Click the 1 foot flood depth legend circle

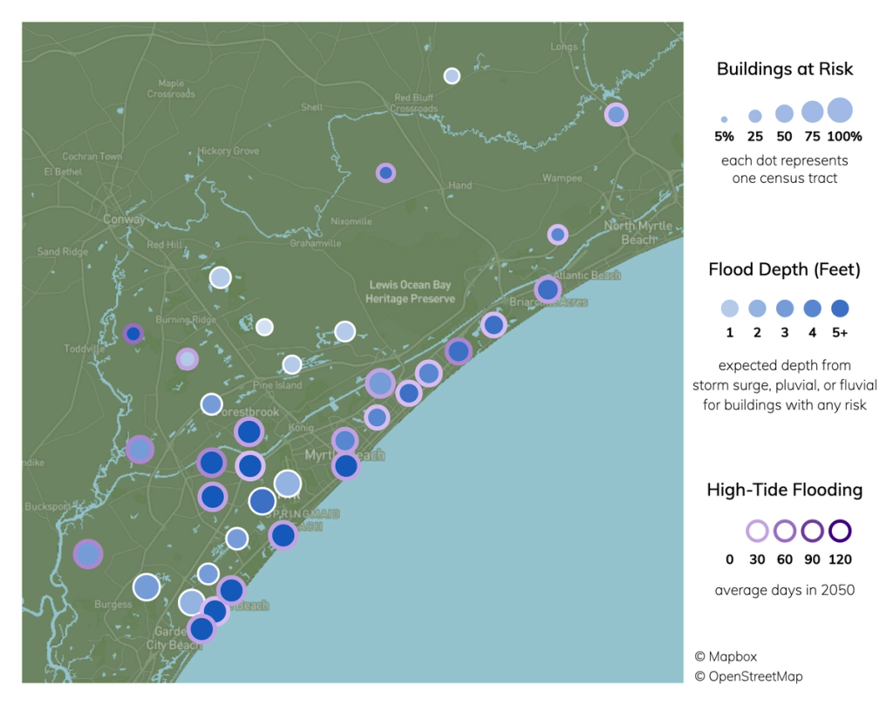[x=730, y=309]
